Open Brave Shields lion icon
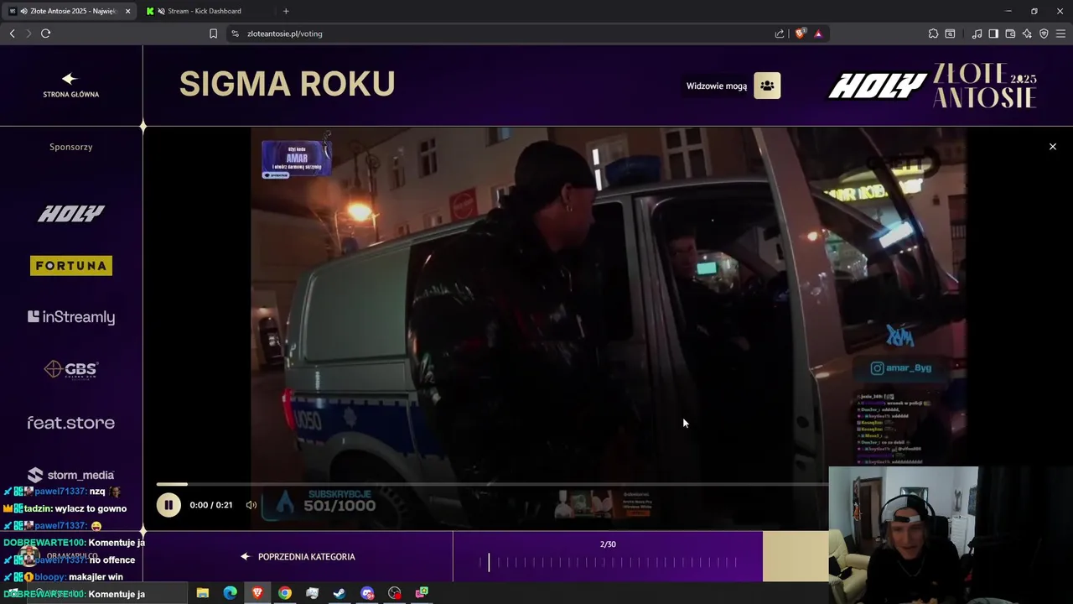1073x604 pixels. (x=801, y=34)
